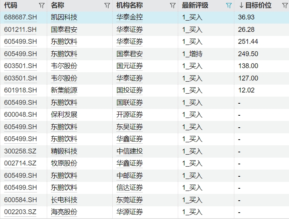
Task: Open filter for 目标价位 column
Action: coord(285,6)
